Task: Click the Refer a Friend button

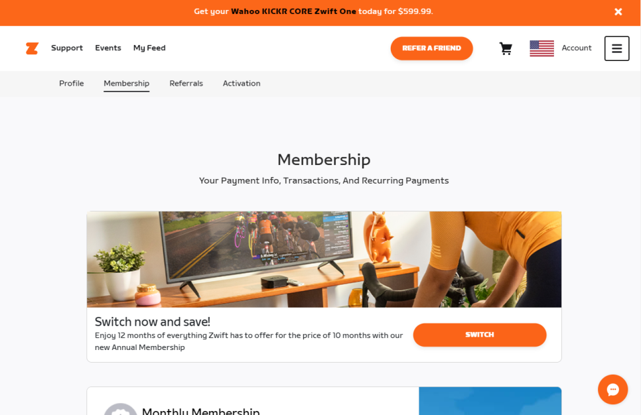Action: [x=432, y=48]
